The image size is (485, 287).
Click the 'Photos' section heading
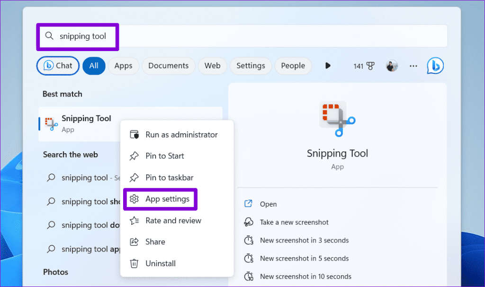pos(56,272)
